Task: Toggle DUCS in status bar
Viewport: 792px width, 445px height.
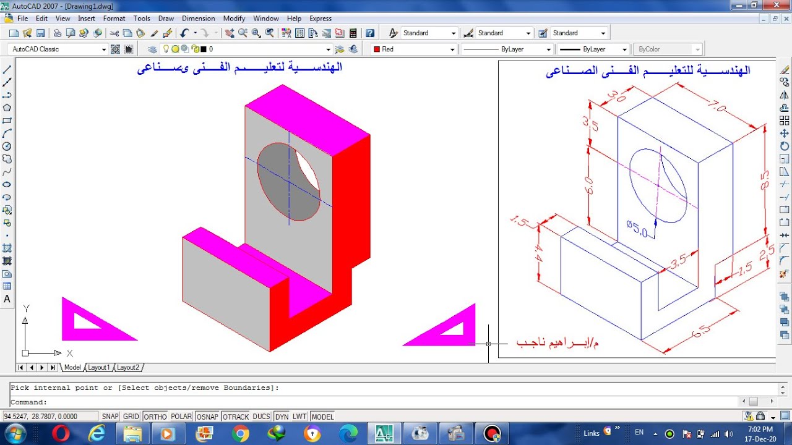Action: point(262,417)
